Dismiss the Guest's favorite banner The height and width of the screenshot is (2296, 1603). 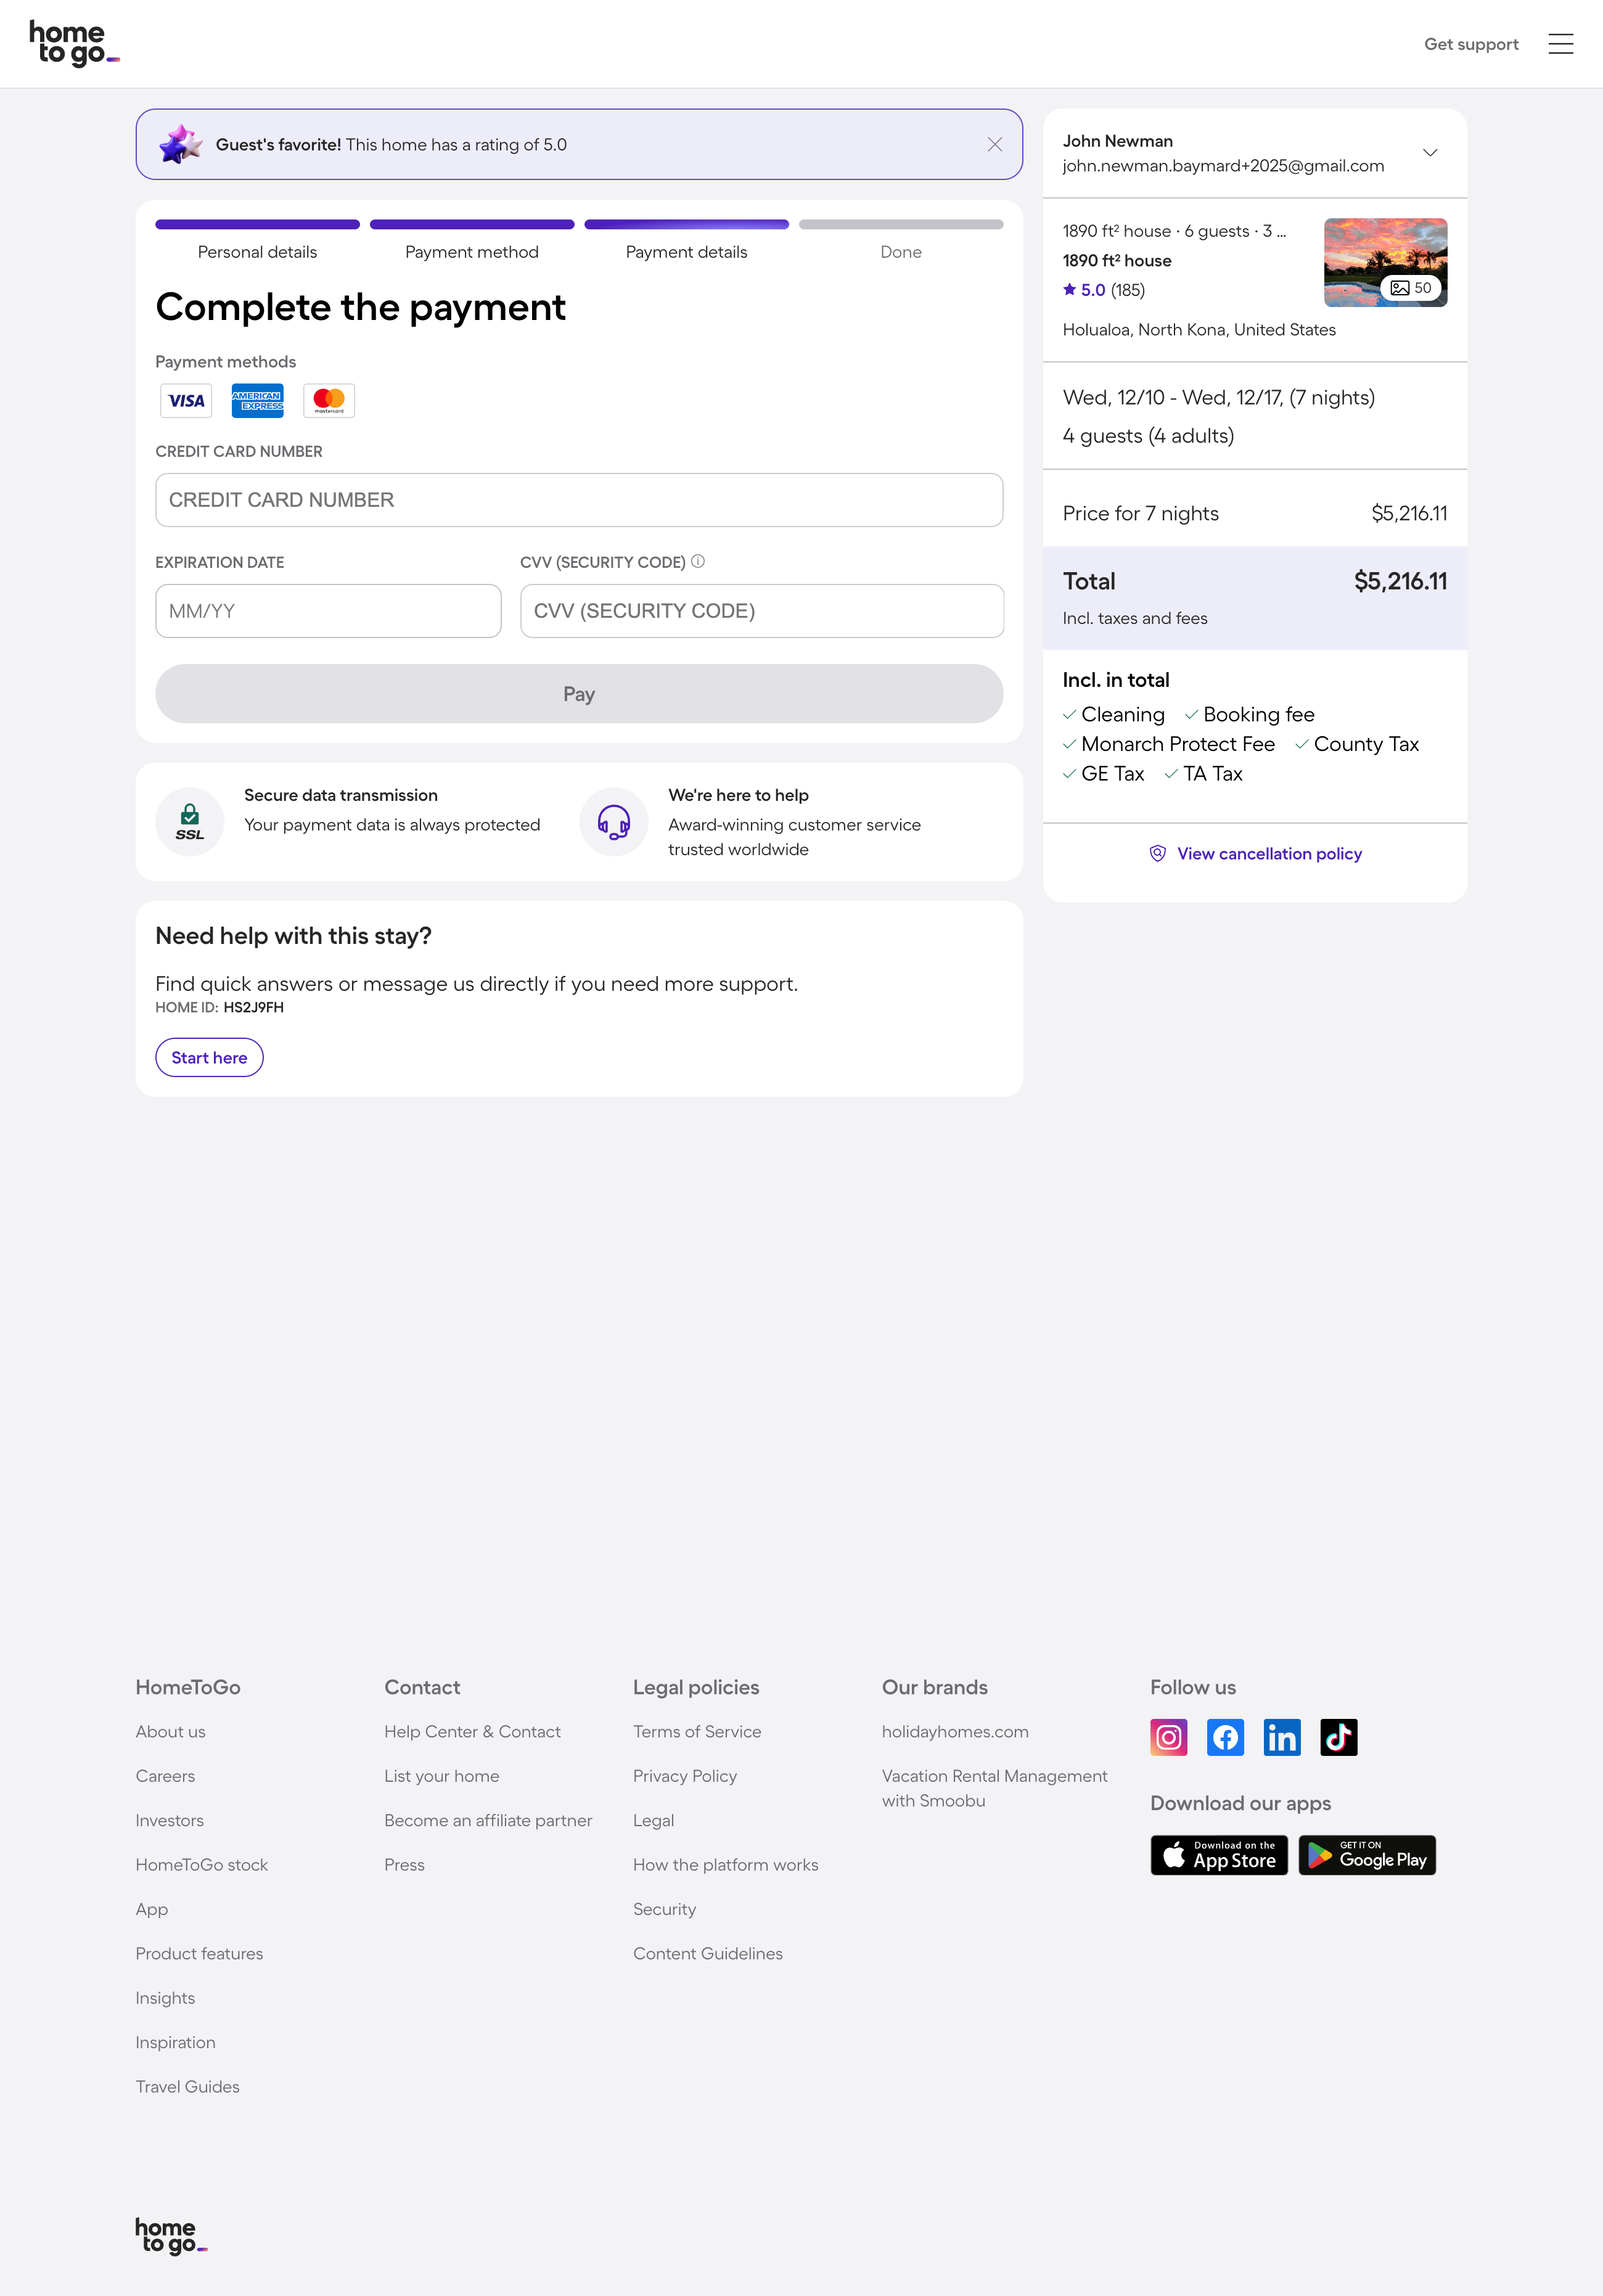(x=995, y=144)
